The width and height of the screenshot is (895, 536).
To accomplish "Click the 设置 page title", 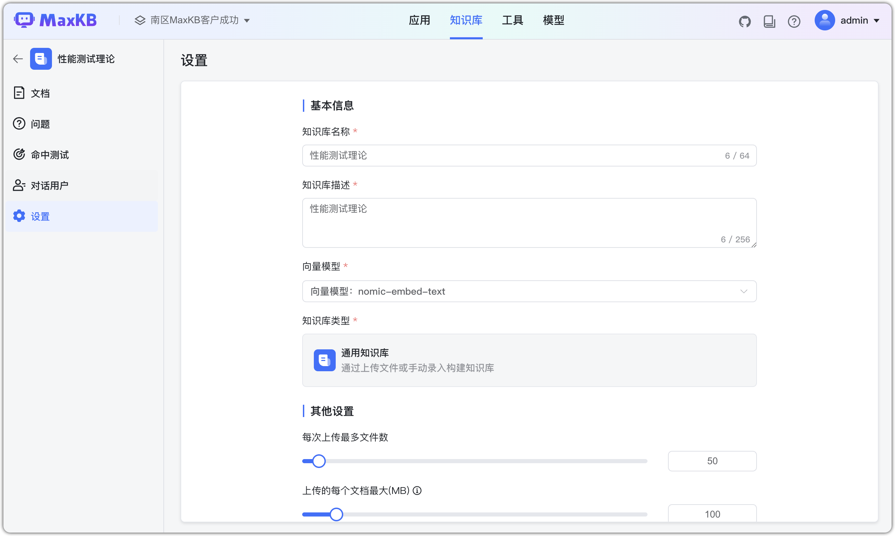I will pyautogui.click(x=194, y=60).
